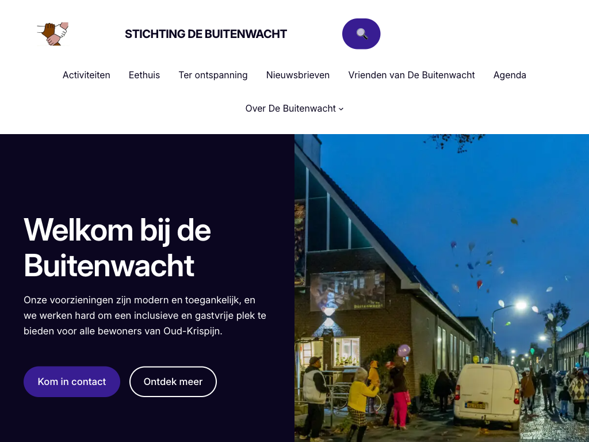Go to the Stichting De Buitenwacht site title
This screenshot has width=589, height=442.
(x=206, y=34)
